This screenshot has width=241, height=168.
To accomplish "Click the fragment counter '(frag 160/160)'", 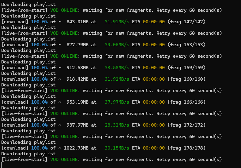I will point(187,79).
